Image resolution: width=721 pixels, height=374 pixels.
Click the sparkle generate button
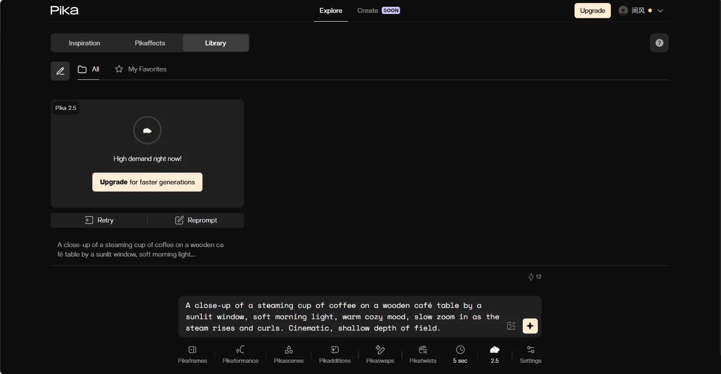pos(530,326)
